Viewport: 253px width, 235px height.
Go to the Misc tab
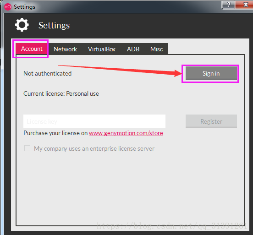[156, 49]
